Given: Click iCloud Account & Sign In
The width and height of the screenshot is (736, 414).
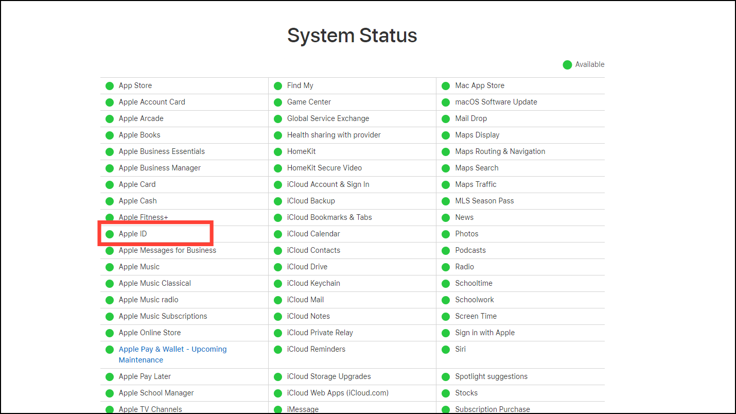Looking at the screenshot, I should (x=328, y=184).
